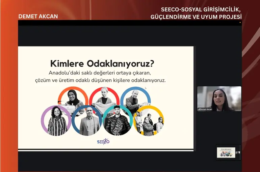Click the dark-blue-ringed photo of man in blazer

(x=87, y=120)
